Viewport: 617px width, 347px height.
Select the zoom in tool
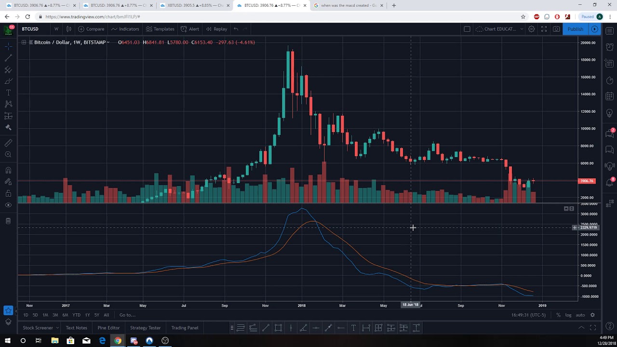8,155
